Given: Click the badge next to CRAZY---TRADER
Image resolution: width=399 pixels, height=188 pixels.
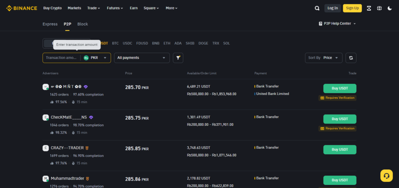Looking at the screenshot, I should pos(87,148).
